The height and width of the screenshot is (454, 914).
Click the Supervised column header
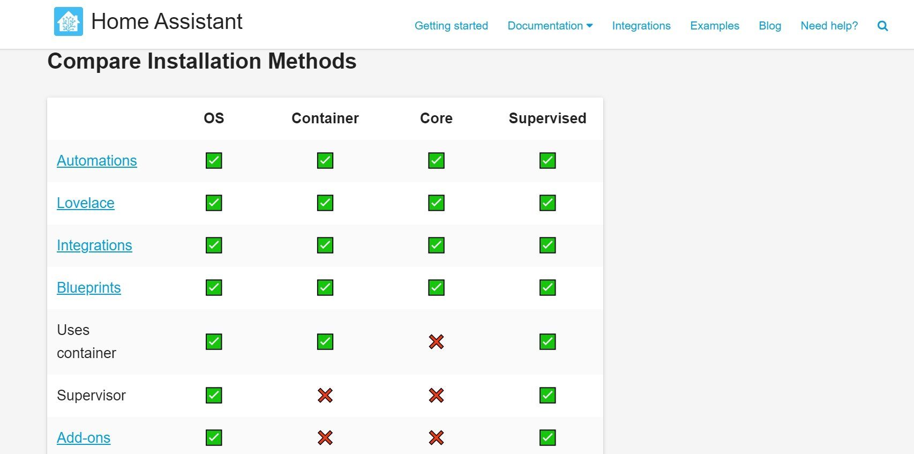(548, 118)
